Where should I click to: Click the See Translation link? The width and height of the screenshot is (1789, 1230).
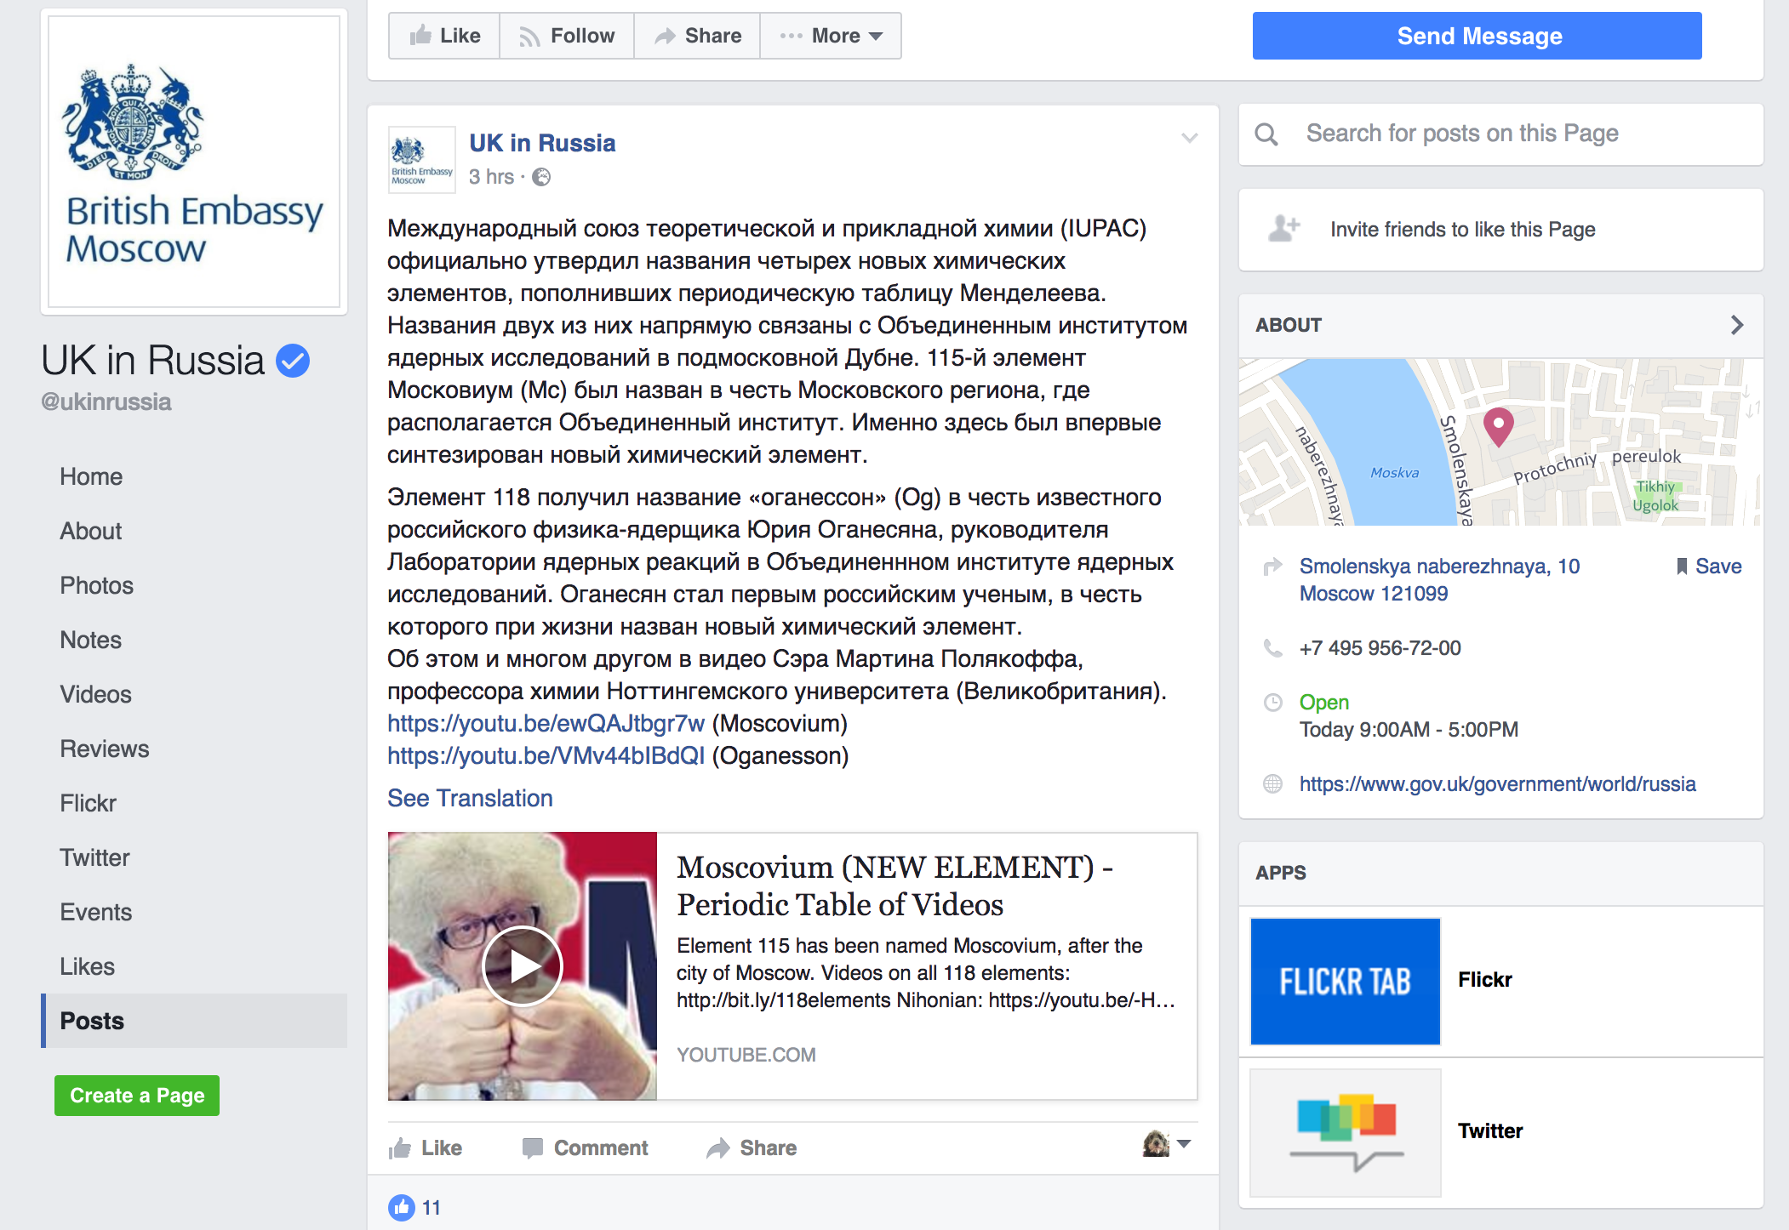click(470, 798)
